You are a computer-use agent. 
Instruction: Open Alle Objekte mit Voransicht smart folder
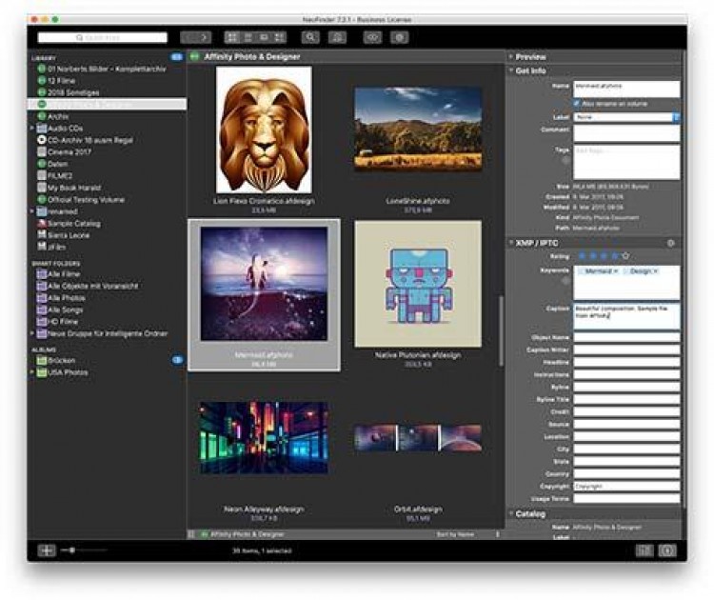click(x=92, y=286)
